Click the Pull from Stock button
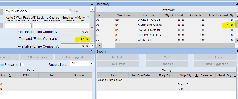Screen dimensions: 238x99 coord(37,57)
